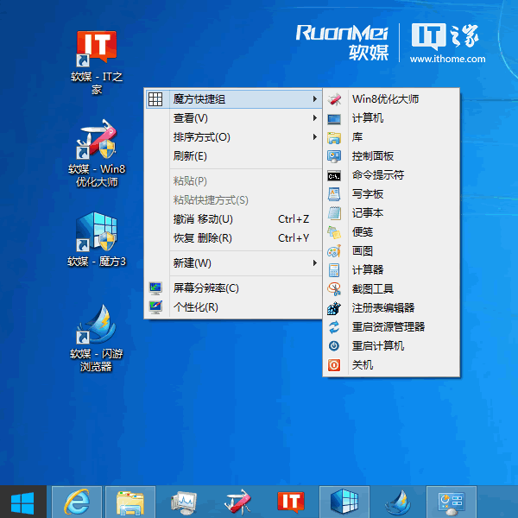Launch Internet Explorer from the taskbar

(x=76, y=502)
